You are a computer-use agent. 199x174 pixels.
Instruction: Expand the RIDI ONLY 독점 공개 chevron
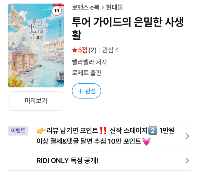click(187, 161)
